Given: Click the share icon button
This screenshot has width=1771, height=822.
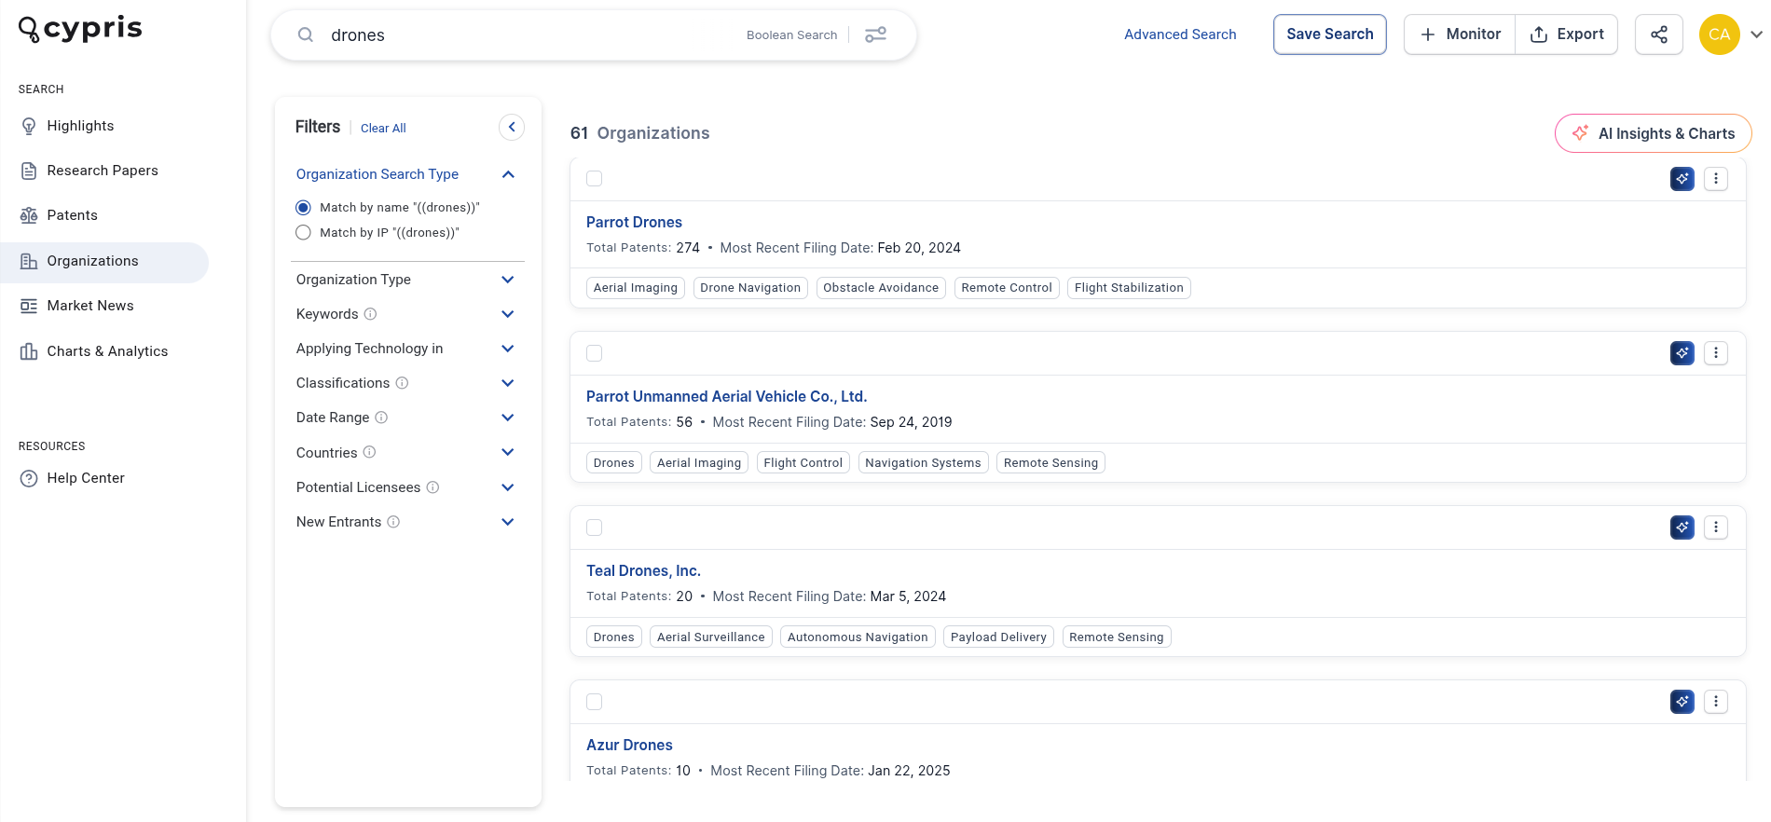Looking at the screenshot, I should (1658, 34).
